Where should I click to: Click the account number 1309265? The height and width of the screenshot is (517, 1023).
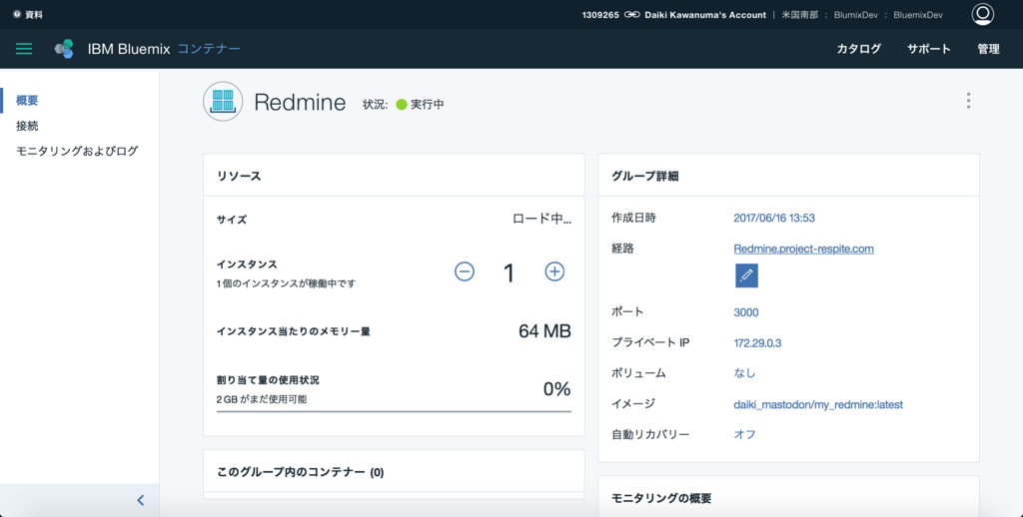pyautogui.click(x=600, y=14)
